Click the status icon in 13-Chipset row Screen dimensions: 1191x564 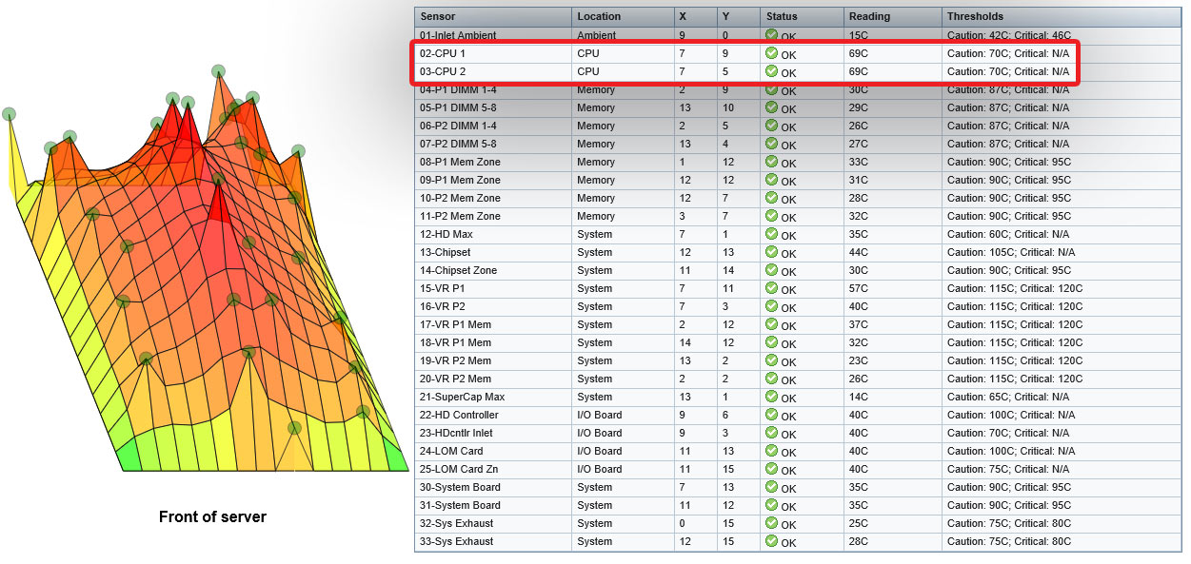pos(772,252)
